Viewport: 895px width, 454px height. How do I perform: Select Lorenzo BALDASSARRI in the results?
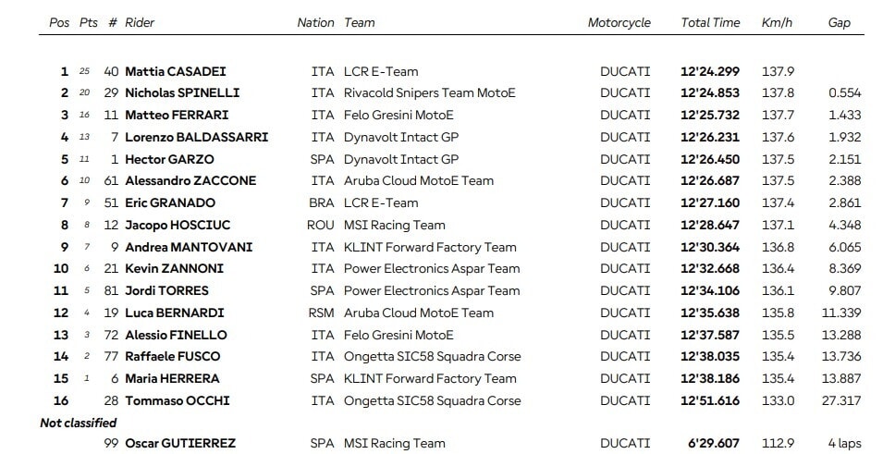click(x=196, y=137)
